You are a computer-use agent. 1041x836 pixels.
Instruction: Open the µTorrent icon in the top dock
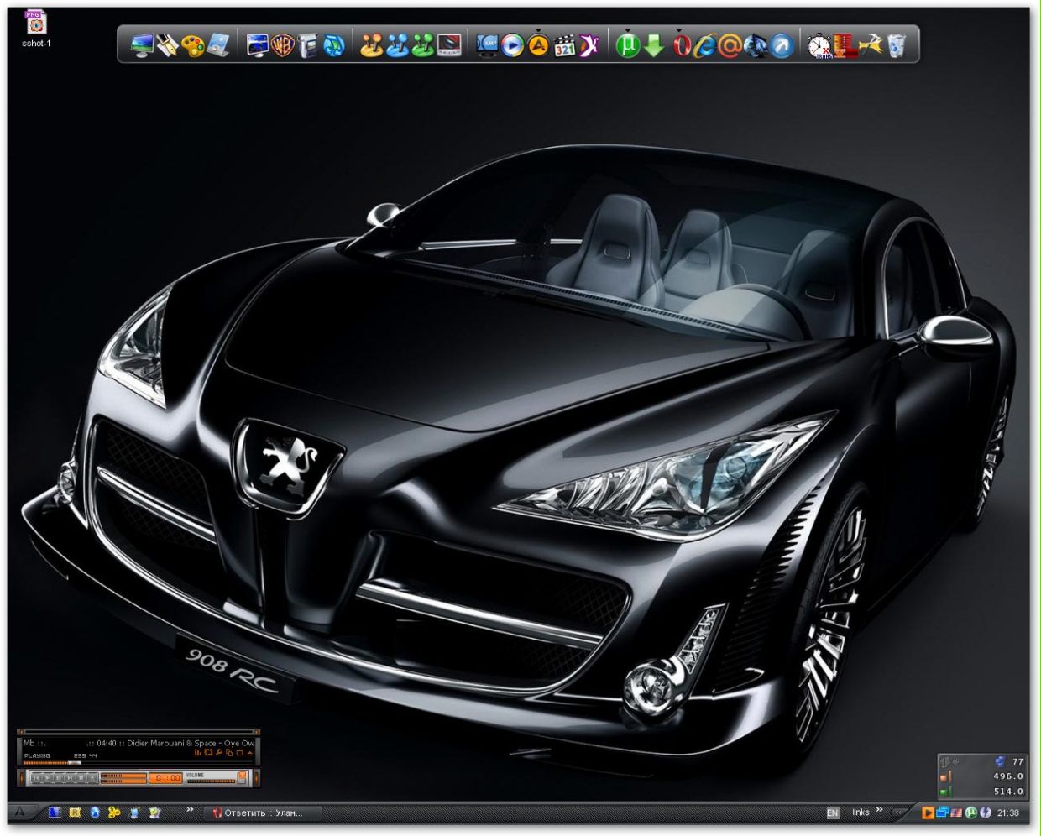tap(627, 45)
